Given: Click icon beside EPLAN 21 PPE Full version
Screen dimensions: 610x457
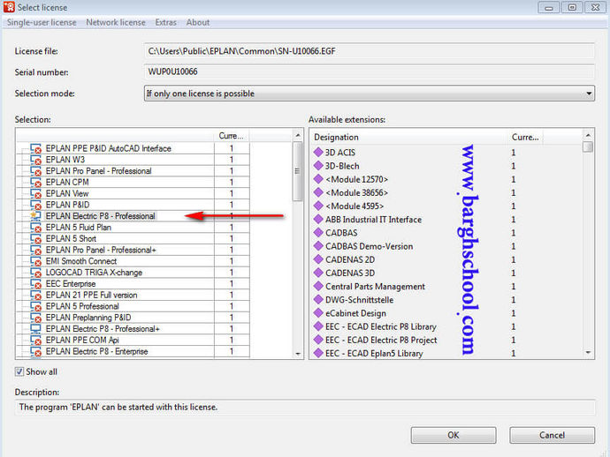Looking at the screenshot, I should pyautogui.click(x=36, y=295).
